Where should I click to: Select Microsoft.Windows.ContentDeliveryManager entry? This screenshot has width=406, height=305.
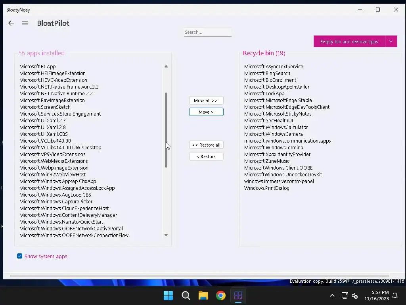pos(68,215)
